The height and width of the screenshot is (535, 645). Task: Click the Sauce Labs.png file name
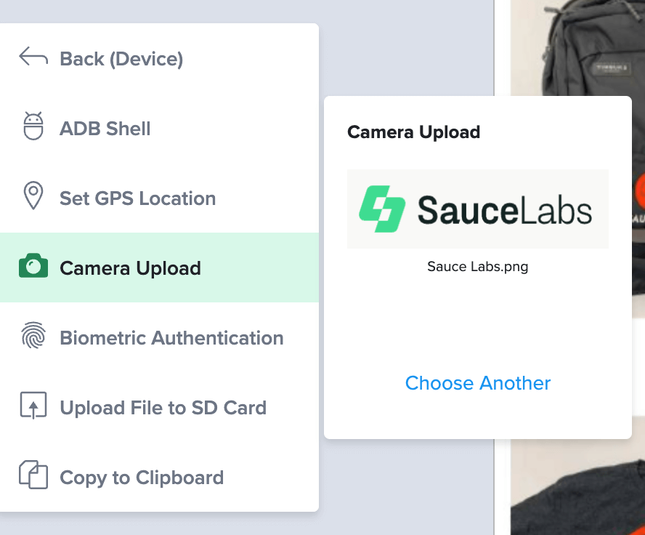[477, 267]
